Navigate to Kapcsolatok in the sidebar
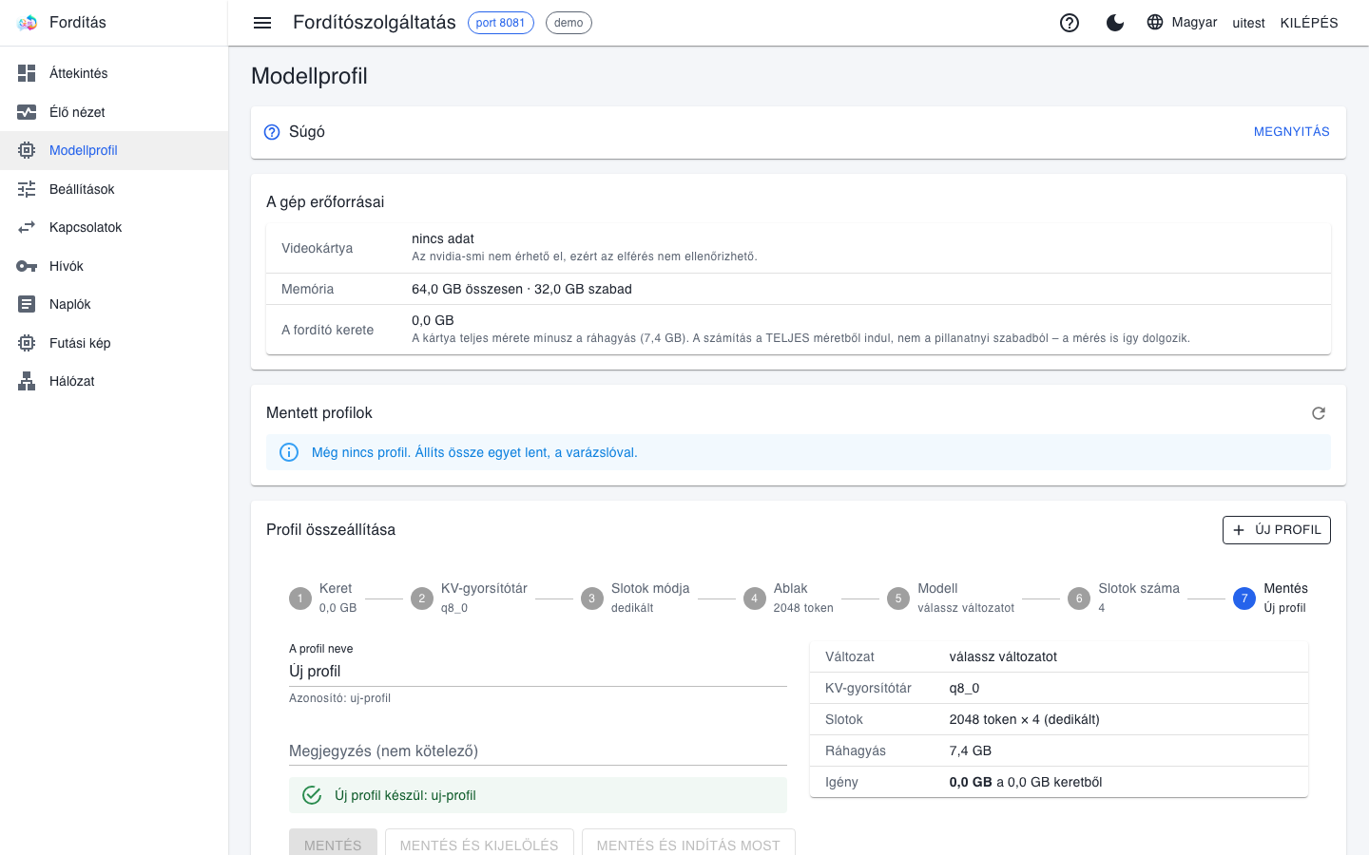The image size is (1369, 855). 114,227
